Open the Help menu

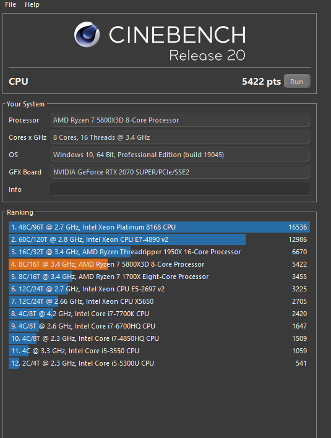click(32, 4)
